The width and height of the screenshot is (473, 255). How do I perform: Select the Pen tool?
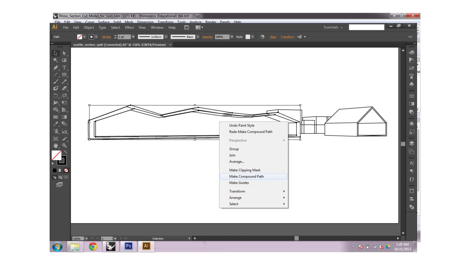56,68
